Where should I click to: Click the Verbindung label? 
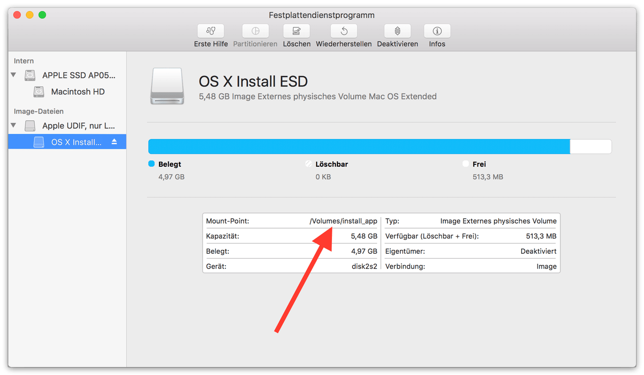point(405,266)
